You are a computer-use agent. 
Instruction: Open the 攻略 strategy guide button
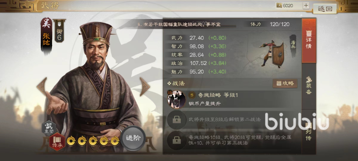pos(285,83)
